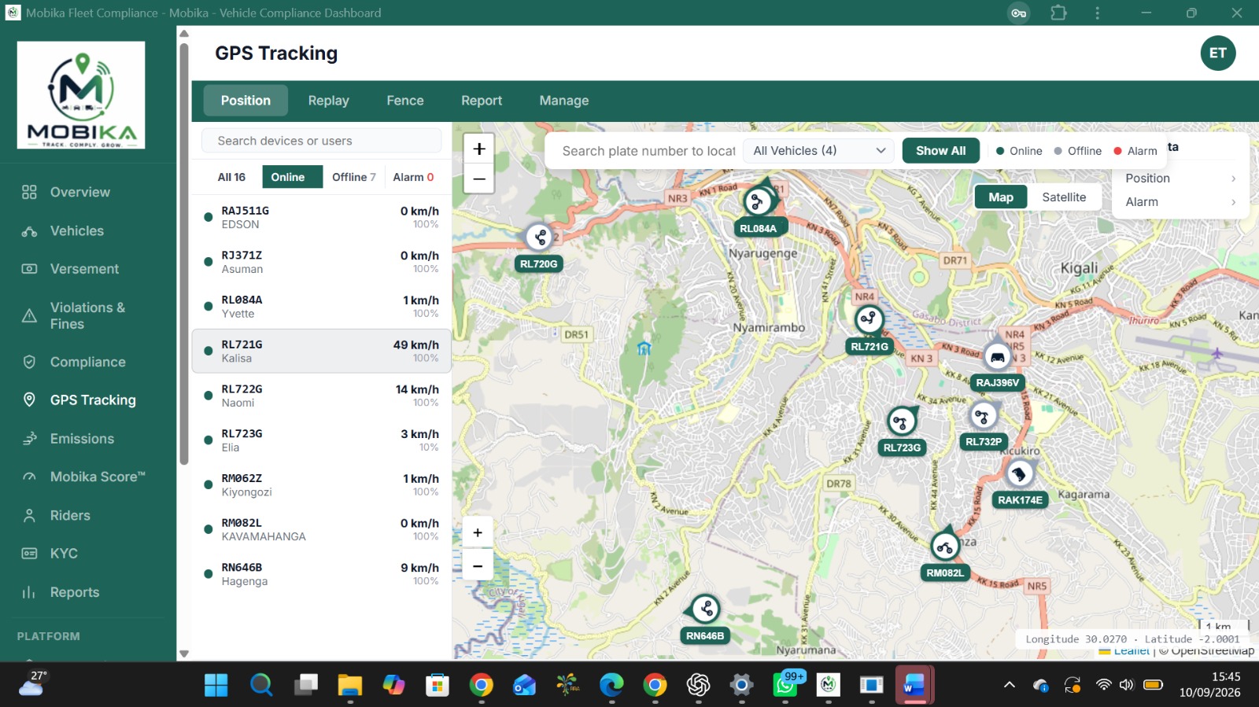Open the Word app in taskbar
This screenshot has width=1259, height=707.
[914, 685]
